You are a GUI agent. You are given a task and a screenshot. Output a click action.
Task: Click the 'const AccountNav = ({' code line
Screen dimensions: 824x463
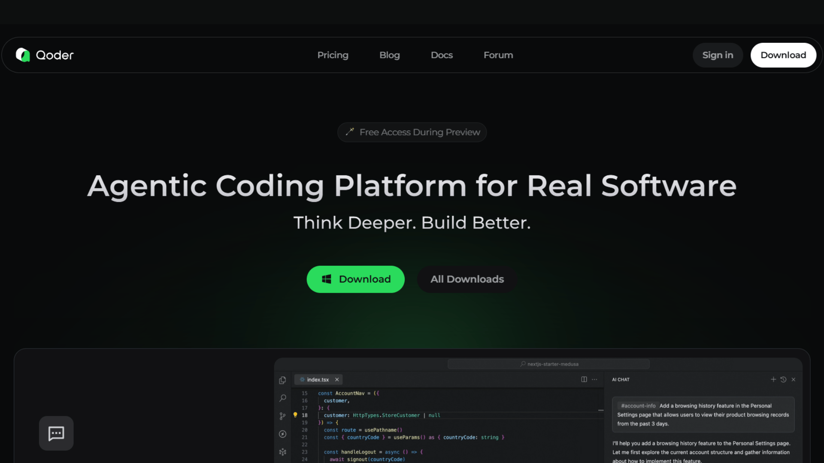coord(348,393)
